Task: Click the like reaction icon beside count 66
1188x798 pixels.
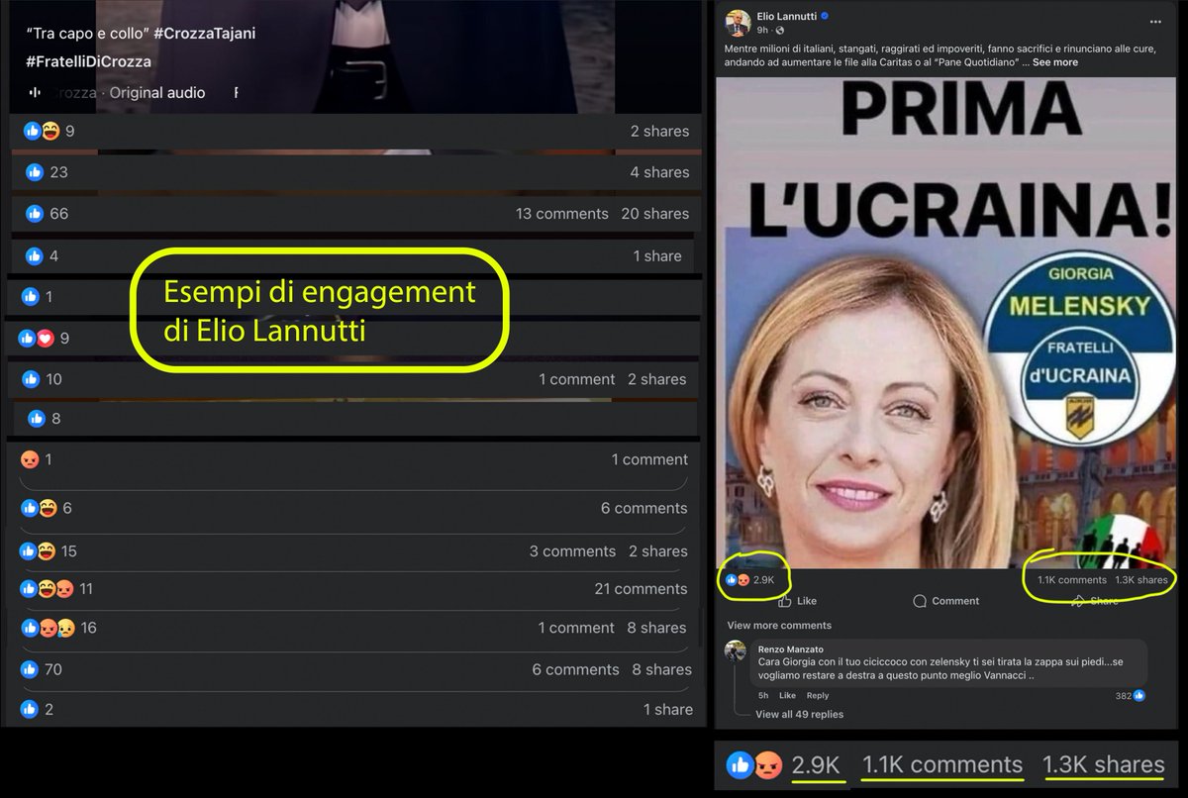Action: (35, 214)
